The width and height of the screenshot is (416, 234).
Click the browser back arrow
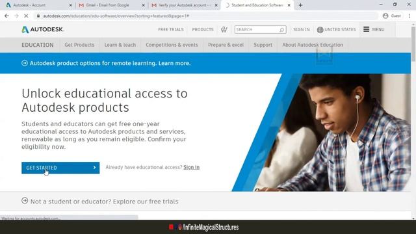click(x=6, y=16)
